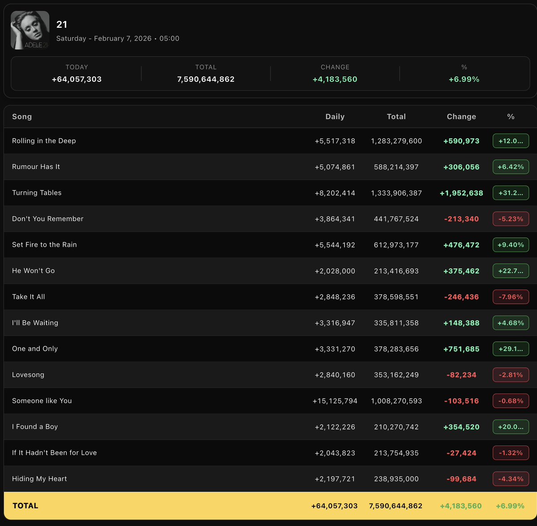
Task: Select the Someone like You song title
Action: (42, 400)
